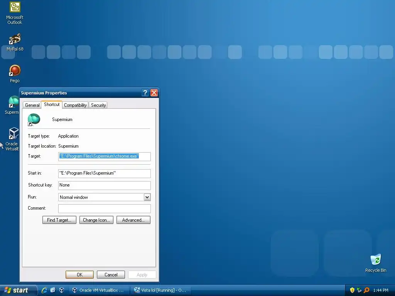Viewport: 395px width, 296px height.
Task: Click the Shortcut key field
Action: point(104,185)
